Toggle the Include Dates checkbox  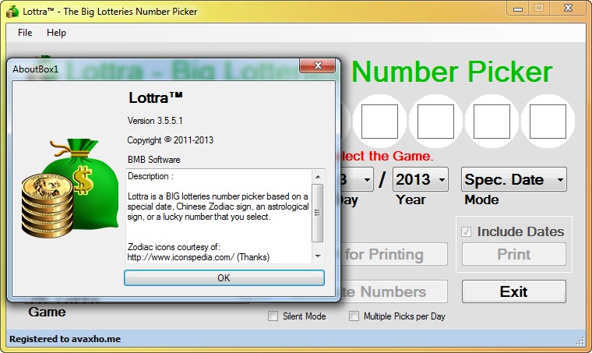467,231
